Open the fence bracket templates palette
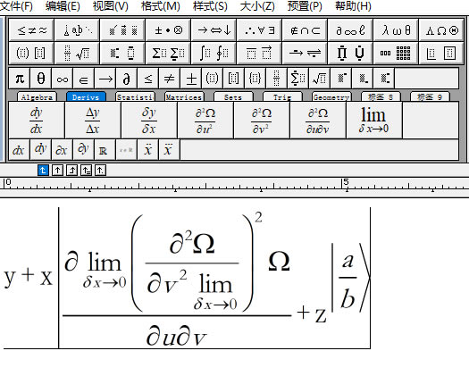Viewport: 469px width, 376px height. tap(31, 54)
